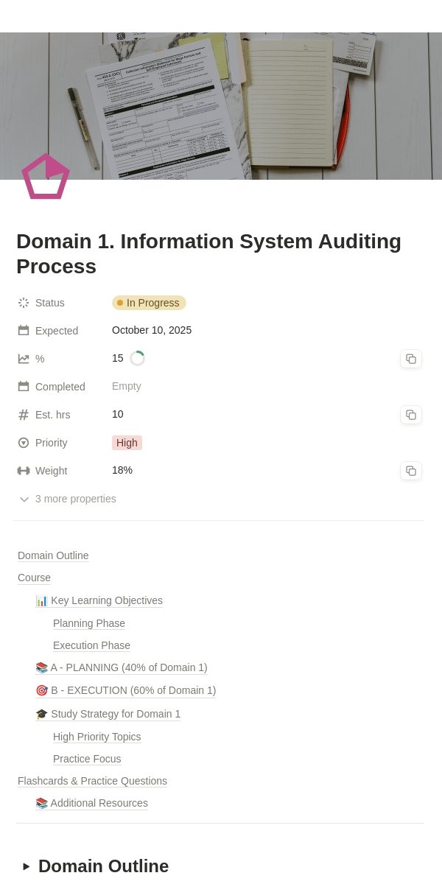The width and height of the screenshot is (442, 884).
Task: Open the In Progress status selector
Action: click(149, 303)
